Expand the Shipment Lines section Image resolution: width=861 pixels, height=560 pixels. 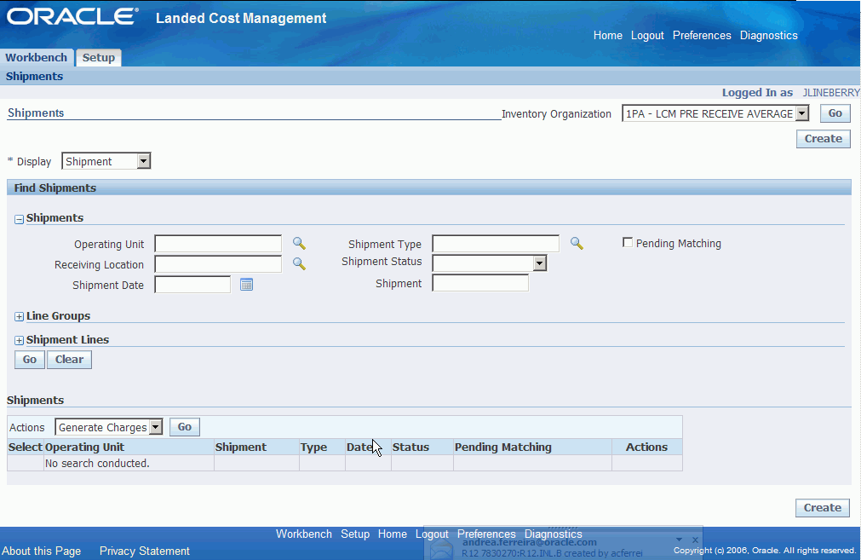coord(20,341)
